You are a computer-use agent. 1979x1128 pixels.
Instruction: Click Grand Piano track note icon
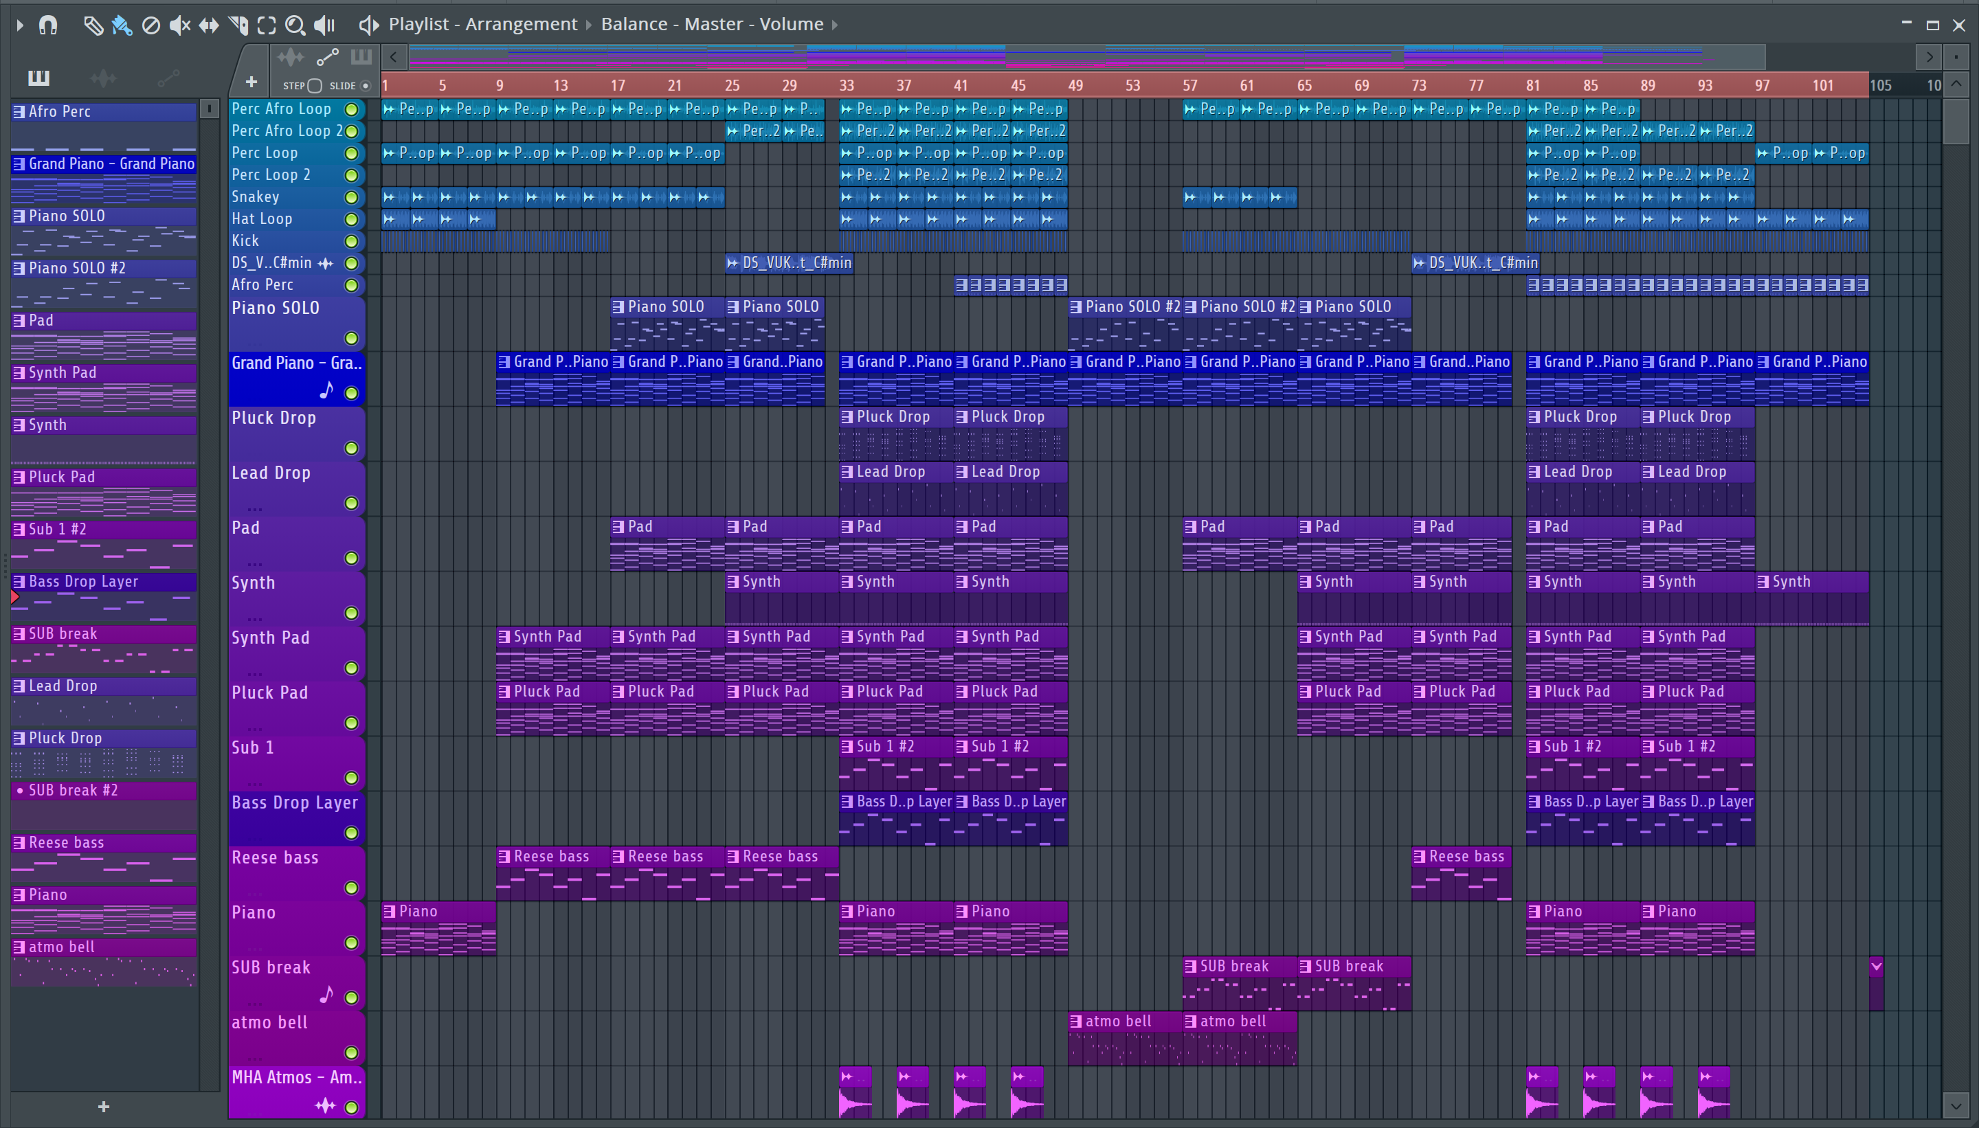click(326, 390)
